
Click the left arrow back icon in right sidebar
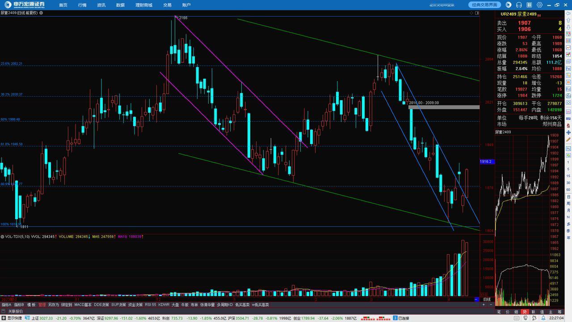pyautogui.click(x=568, y=13)
